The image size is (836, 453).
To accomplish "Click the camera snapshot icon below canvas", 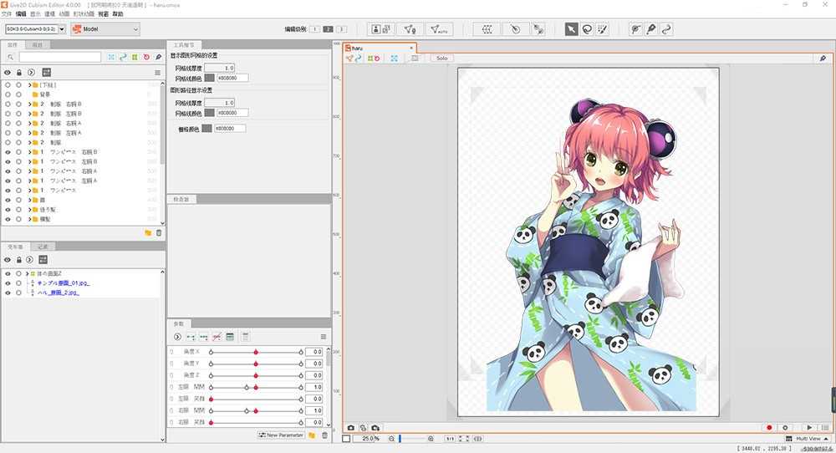I will pyautogui.click(x=351, y=427).
